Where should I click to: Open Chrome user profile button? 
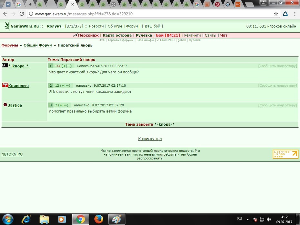coord(263,3)
